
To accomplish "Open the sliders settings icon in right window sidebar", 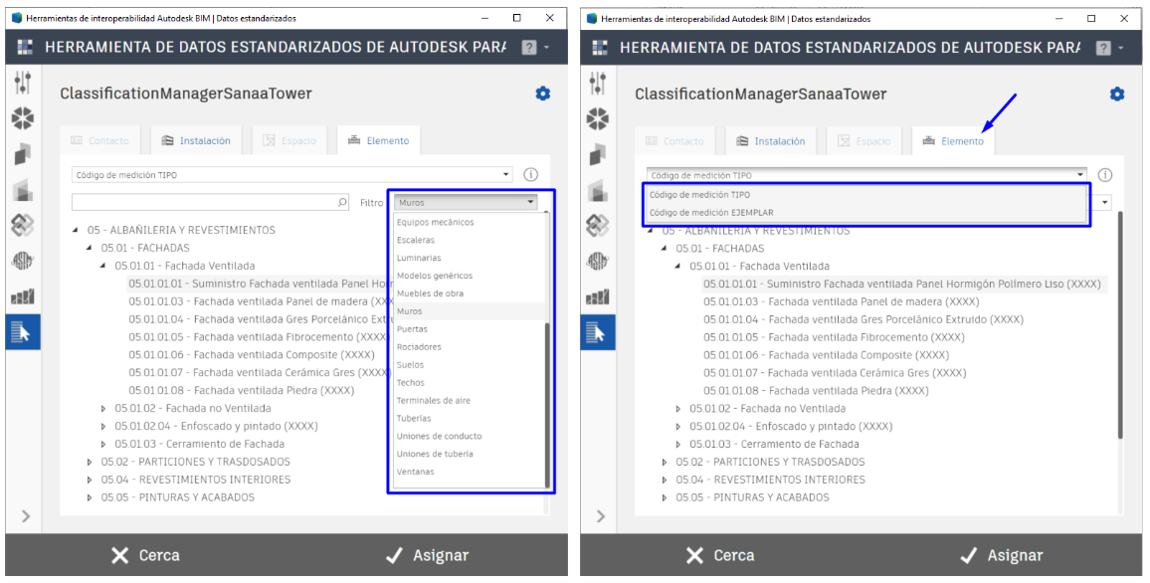I will point(598,83).
